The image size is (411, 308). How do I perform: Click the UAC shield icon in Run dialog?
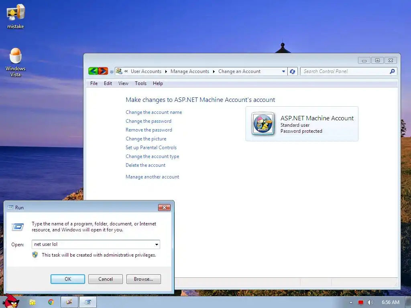[x=35, y=255]
